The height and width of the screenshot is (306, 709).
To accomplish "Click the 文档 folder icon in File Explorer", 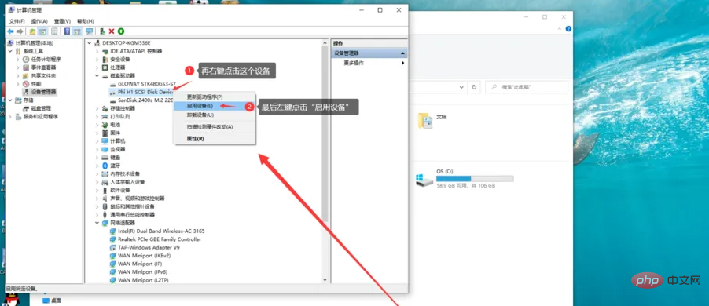I will [x=424, y=122].
